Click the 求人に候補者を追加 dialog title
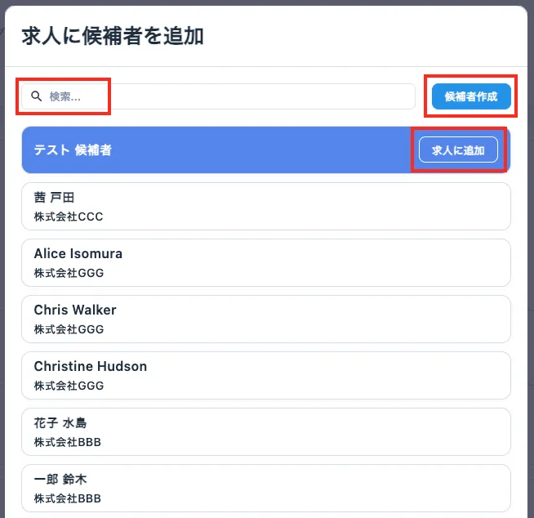The image size is (534, 518). [113, 36]
